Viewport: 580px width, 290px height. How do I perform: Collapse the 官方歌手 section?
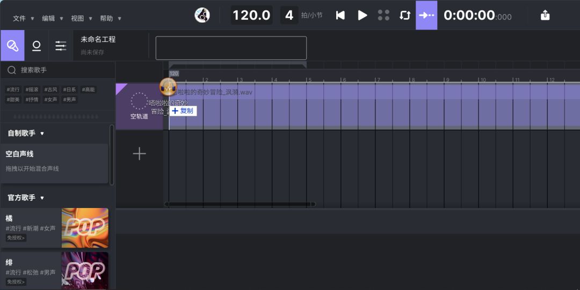click(x=42, y=198)
